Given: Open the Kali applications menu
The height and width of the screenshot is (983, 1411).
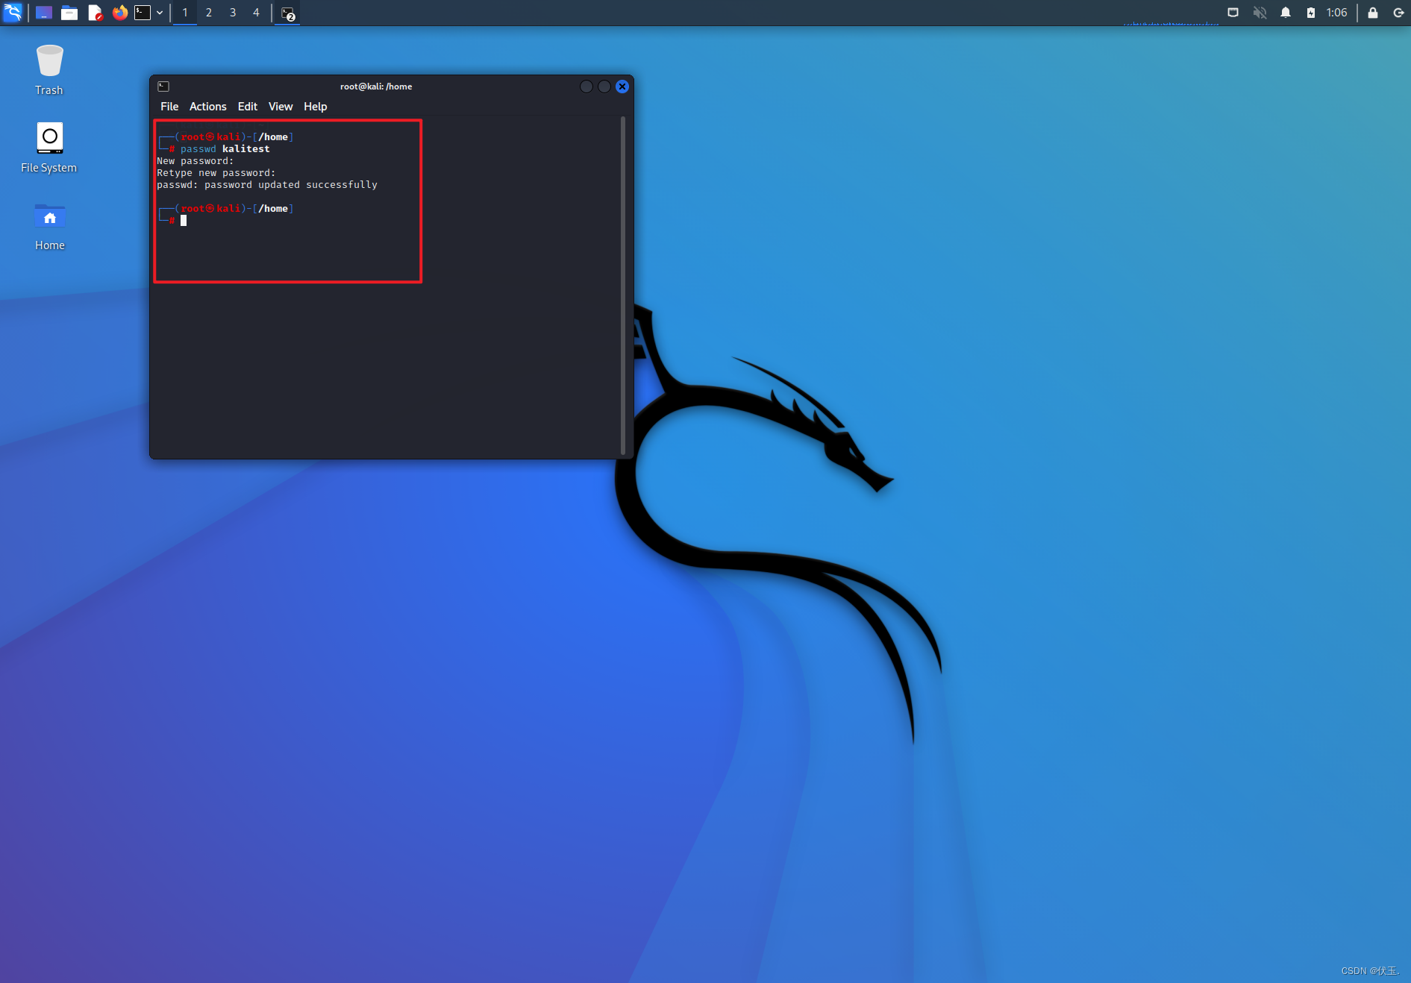Looking at the screenshot, I should coord(13,13).
